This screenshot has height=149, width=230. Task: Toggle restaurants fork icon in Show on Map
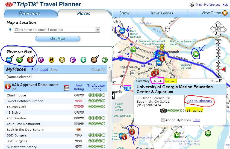point(30,60)
